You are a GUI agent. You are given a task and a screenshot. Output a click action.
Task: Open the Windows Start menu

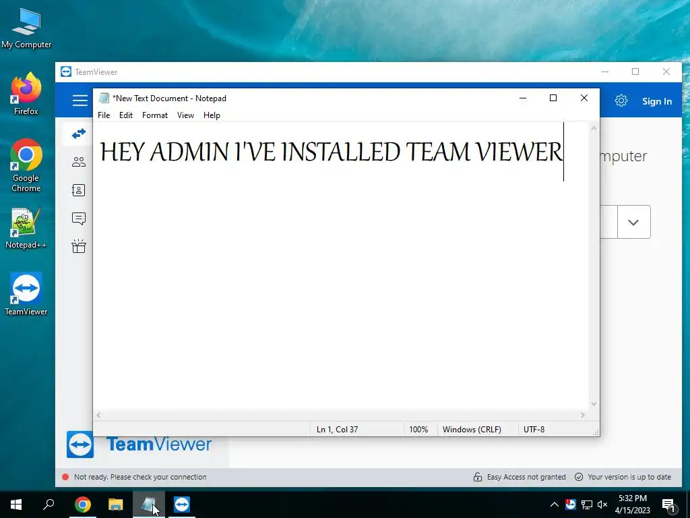16,505
